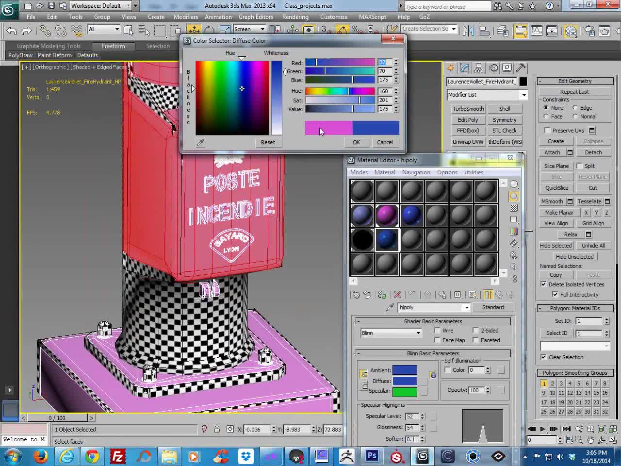Activate the Select and Move tool
This screenshot has height=466, width=621.
pos(194,30)
